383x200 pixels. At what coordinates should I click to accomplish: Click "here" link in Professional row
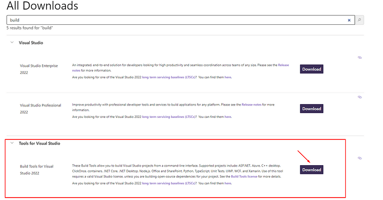click(x=228, y=116)
